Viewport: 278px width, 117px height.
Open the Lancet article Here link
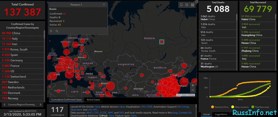(97, 107)
